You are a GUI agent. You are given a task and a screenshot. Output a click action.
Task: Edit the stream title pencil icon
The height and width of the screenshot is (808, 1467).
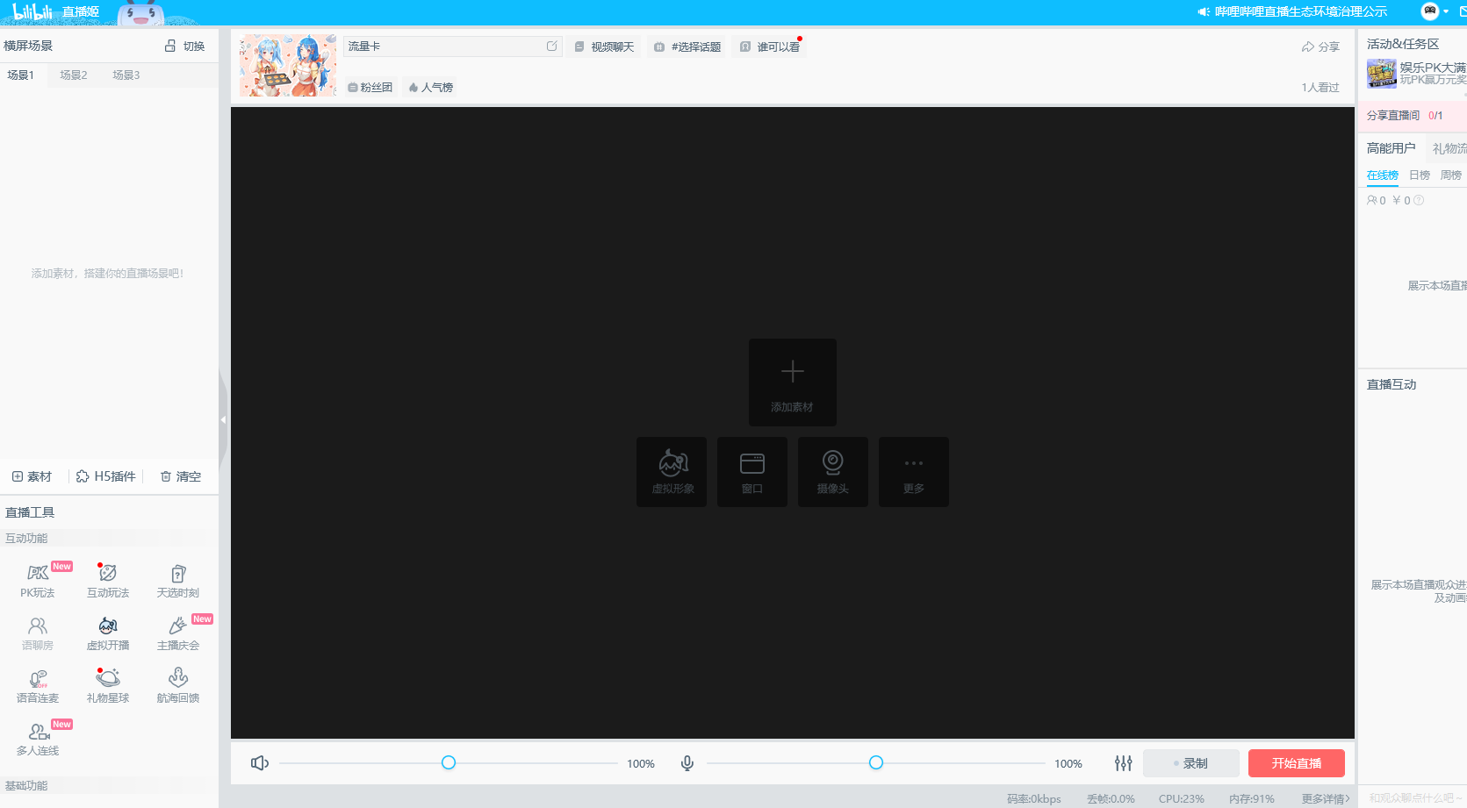click(x=551, y=46)
